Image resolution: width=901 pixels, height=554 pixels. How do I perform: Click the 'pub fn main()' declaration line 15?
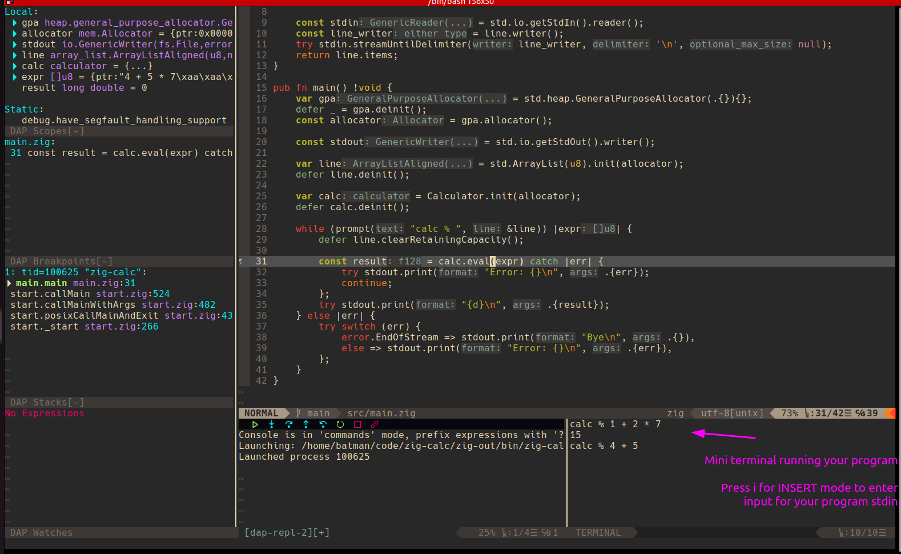click(x=332, y=88)
